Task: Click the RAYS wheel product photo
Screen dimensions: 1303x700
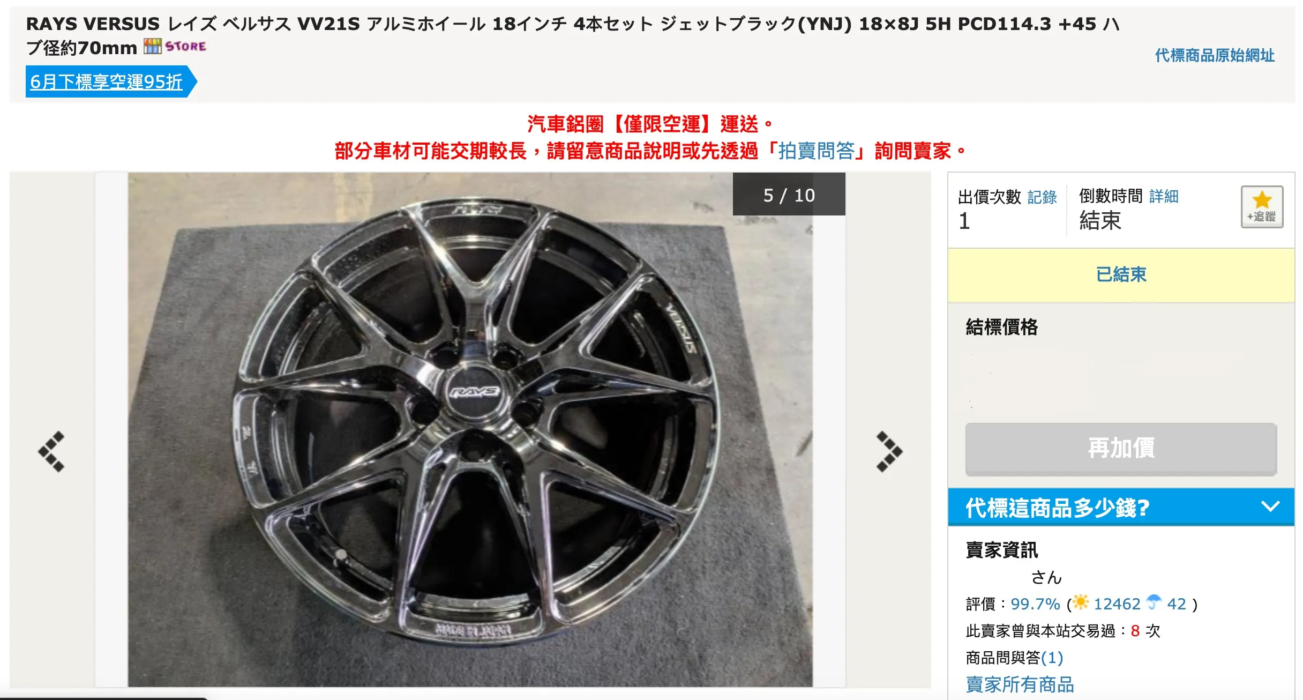Action: [x=470, y=430]
